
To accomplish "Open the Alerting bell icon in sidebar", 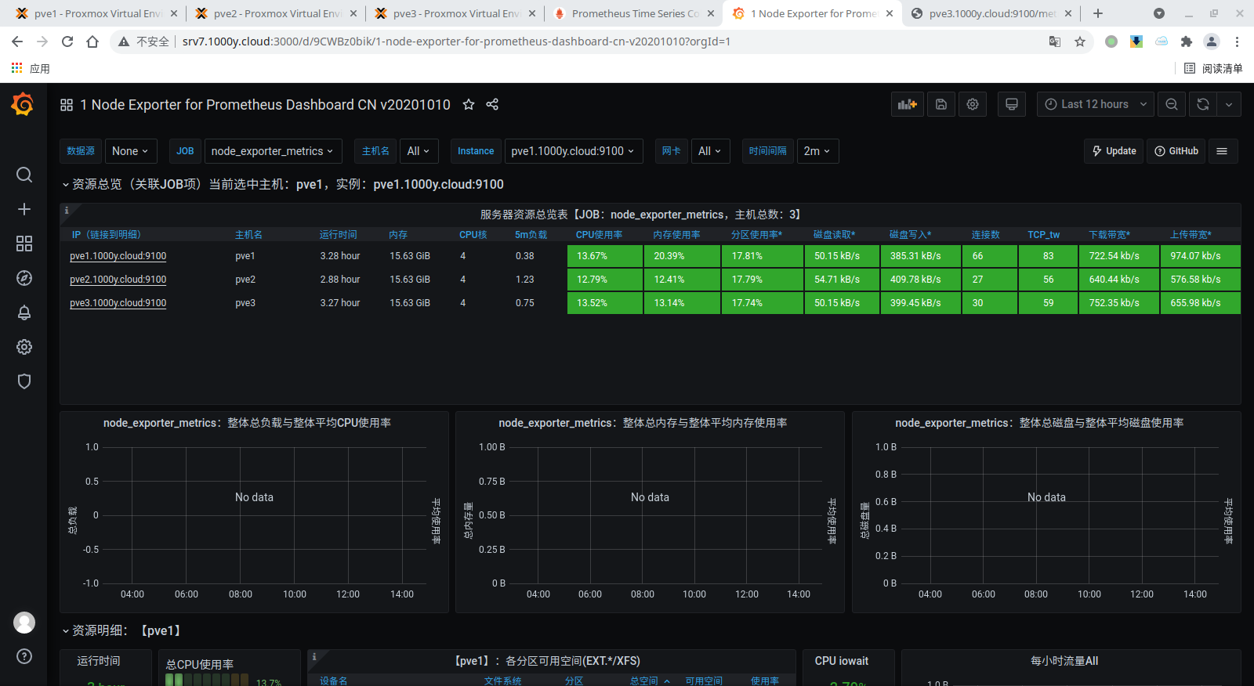I will pyautogui.click(x=24, y=312).
